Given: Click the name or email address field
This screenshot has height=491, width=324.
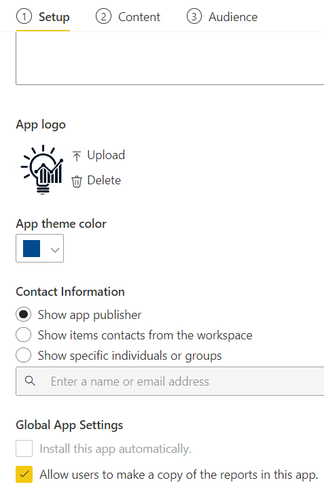Looking at the screenshot, I should (170, 381).
